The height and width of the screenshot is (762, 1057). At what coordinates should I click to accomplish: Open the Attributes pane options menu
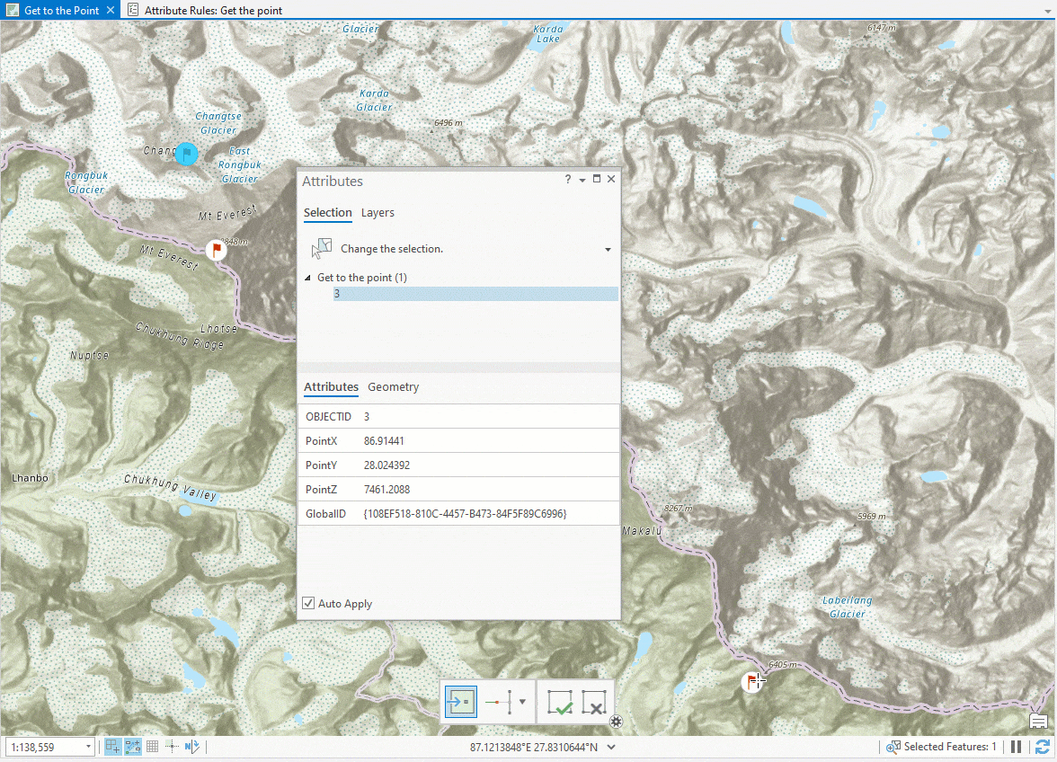click(x=582, y=180)
